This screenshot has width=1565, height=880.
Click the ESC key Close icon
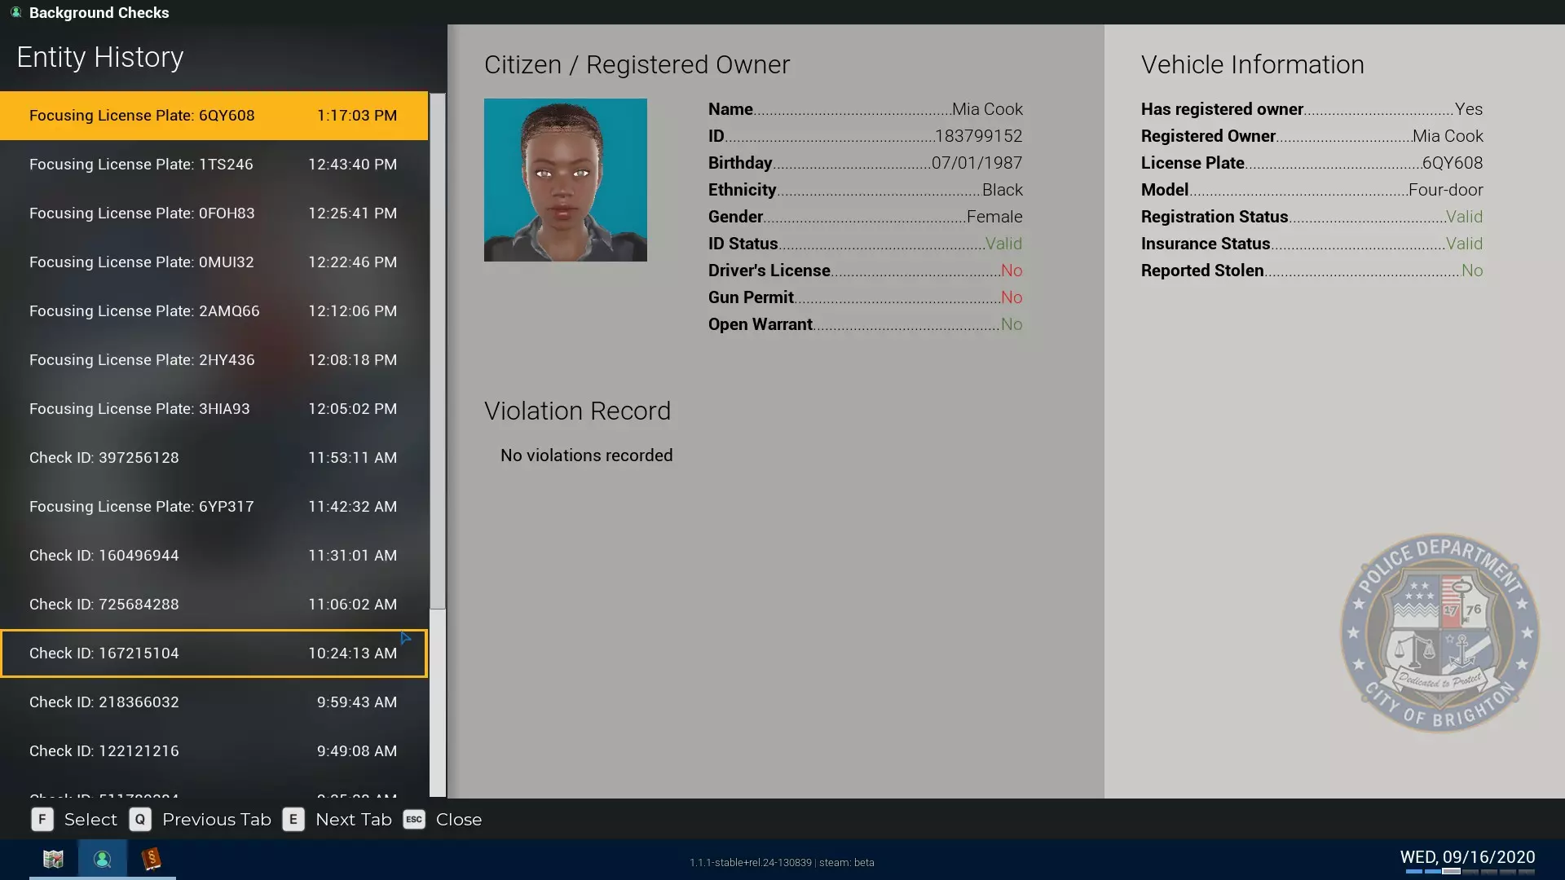coord(414,820)
